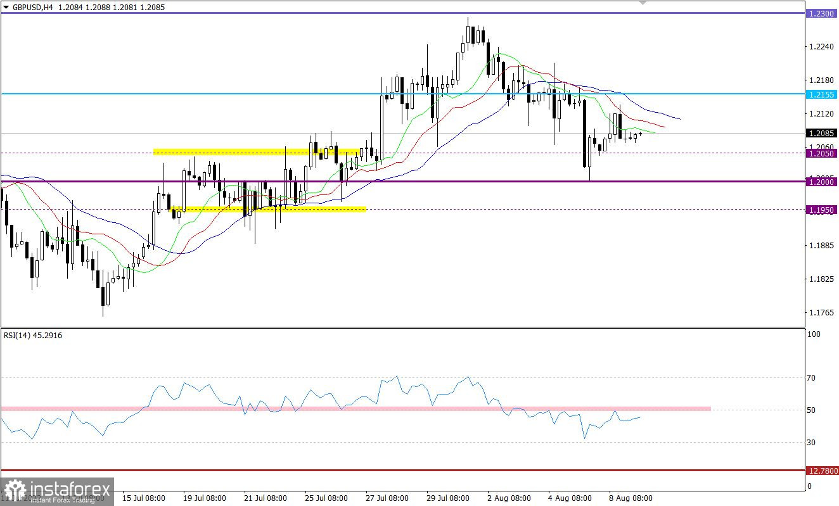
Task: Click the 27 Jul 08:00 time label
Action: (x=387, y=498)
